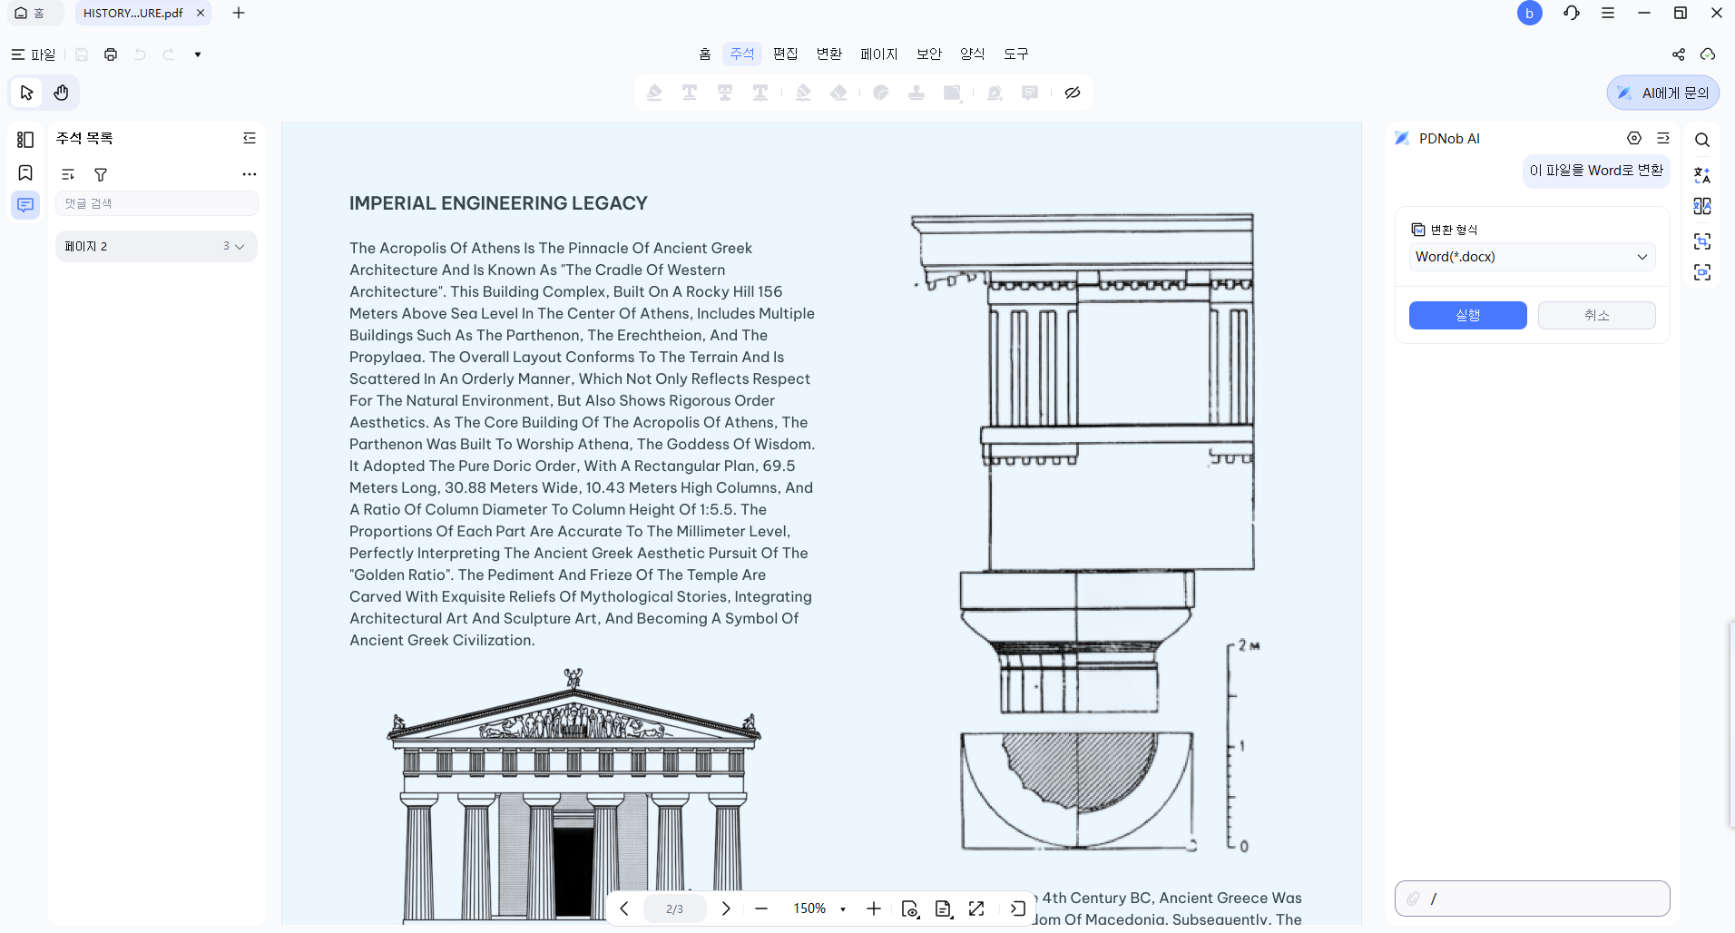Open the AI translate tool
This screenshot has width=1735, height=933.
pos(1702,174)
